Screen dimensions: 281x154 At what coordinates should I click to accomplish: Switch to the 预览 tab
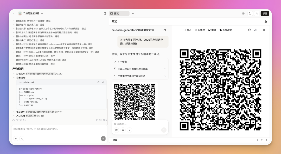tap(119, 13)
